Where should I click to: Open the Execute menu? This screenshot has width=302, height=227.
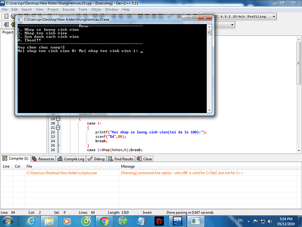click(x=68, y=9)
